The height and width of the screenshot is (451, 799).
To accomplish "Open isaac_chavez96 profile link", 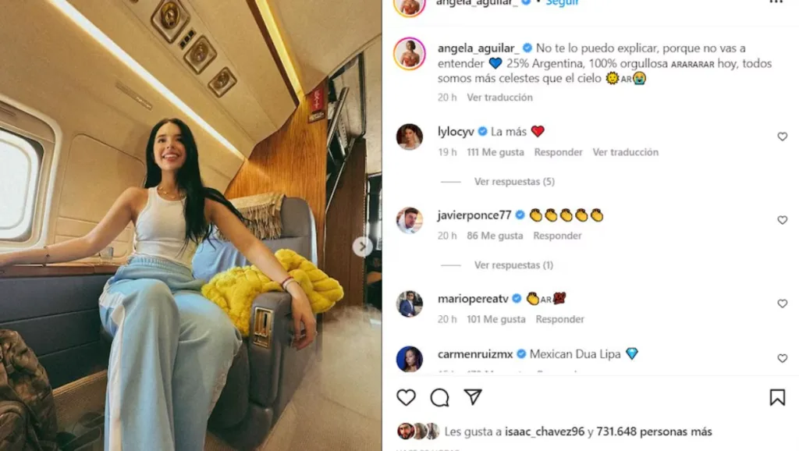I will [x=544, y=431].
